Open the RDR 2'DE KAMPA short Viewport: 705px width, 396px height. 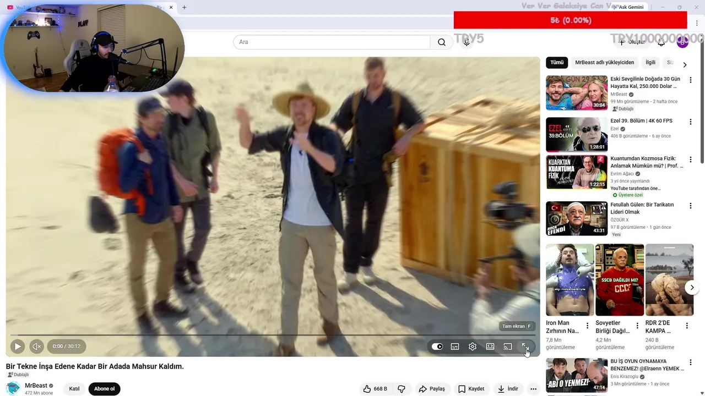pyautogui.click(x=669, y=280)
